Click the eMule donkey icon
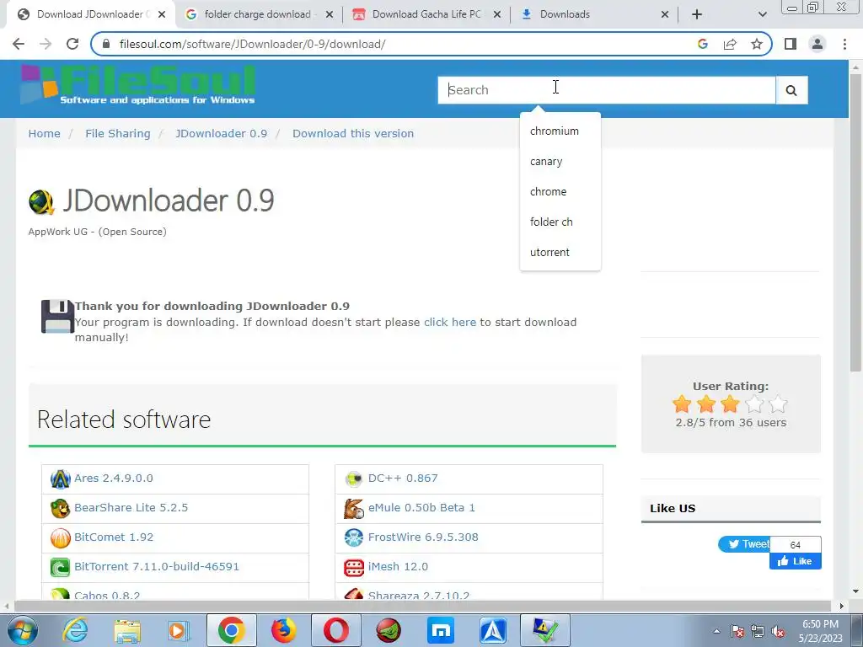Viewport: 863px width, 647px height. [x=354, y=508]
